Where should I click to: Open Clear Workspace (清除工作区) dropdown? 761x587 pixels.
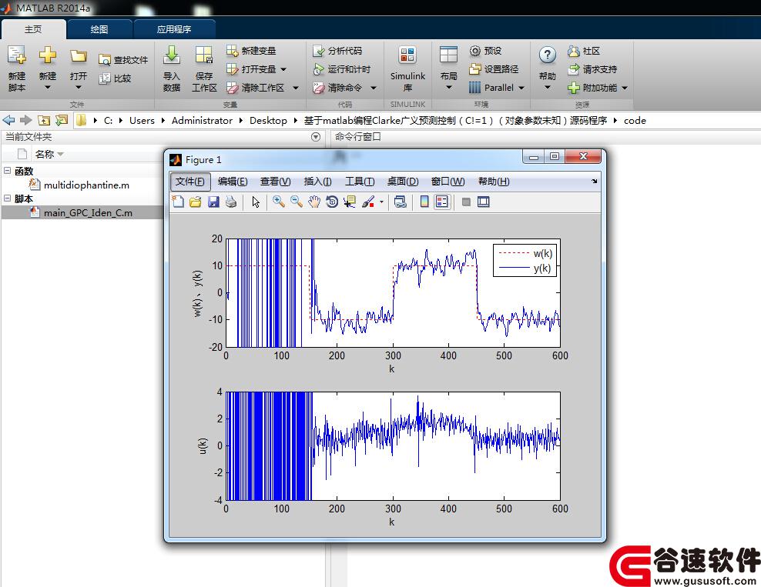296,88
